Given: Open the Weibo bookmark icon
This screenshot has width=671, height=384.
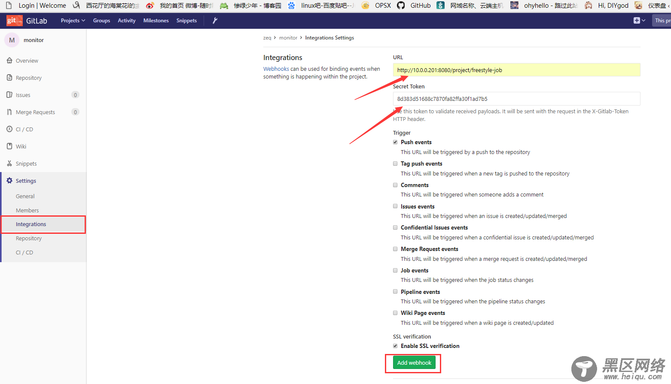Looking at the screenshot, I should [150, 5].
